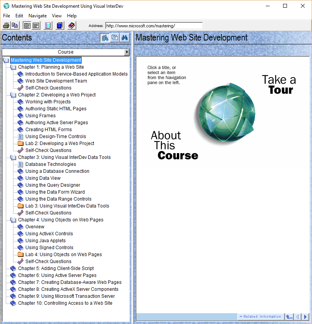This screenshot has width=312, height=324.
Task: Click page icon beside Database Technologies
Action: point(20,164)
